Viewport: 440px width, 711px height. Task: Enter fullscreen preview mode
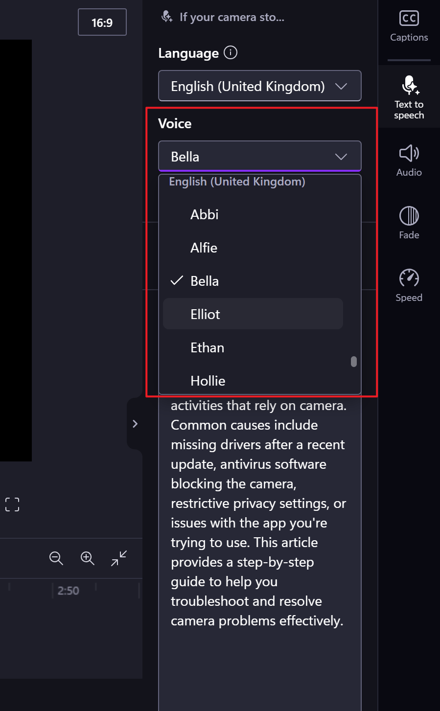(12, 505)
